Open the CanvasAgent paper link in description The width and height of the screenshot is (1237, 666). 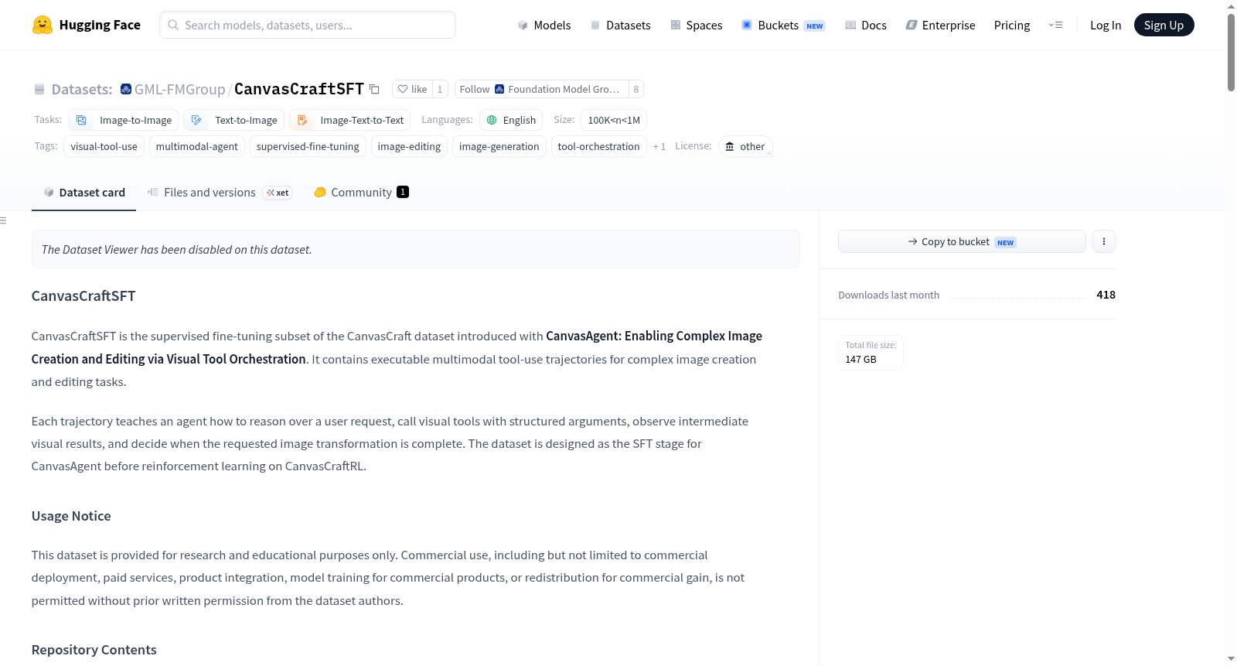click(x=397, y=347)
